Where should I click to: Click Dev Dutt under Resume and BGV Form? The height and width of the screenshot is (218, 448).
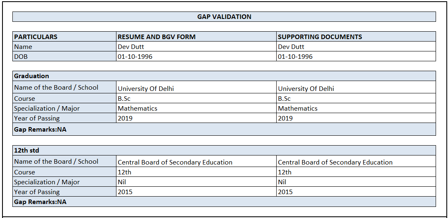coord(131,47)
